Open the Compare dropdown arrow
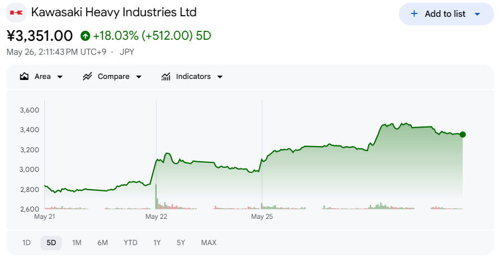Image resolution: width=503 pixels, height=258 pixels. 139,77
